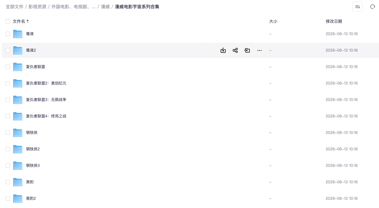Click the 大小 column header
This screenshot has height=208, width=379.
coord(273,21)
